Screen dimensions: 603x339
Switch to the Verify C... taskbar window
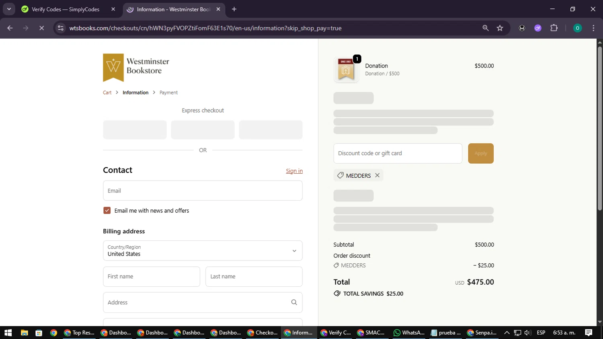[x=336, y=333]
